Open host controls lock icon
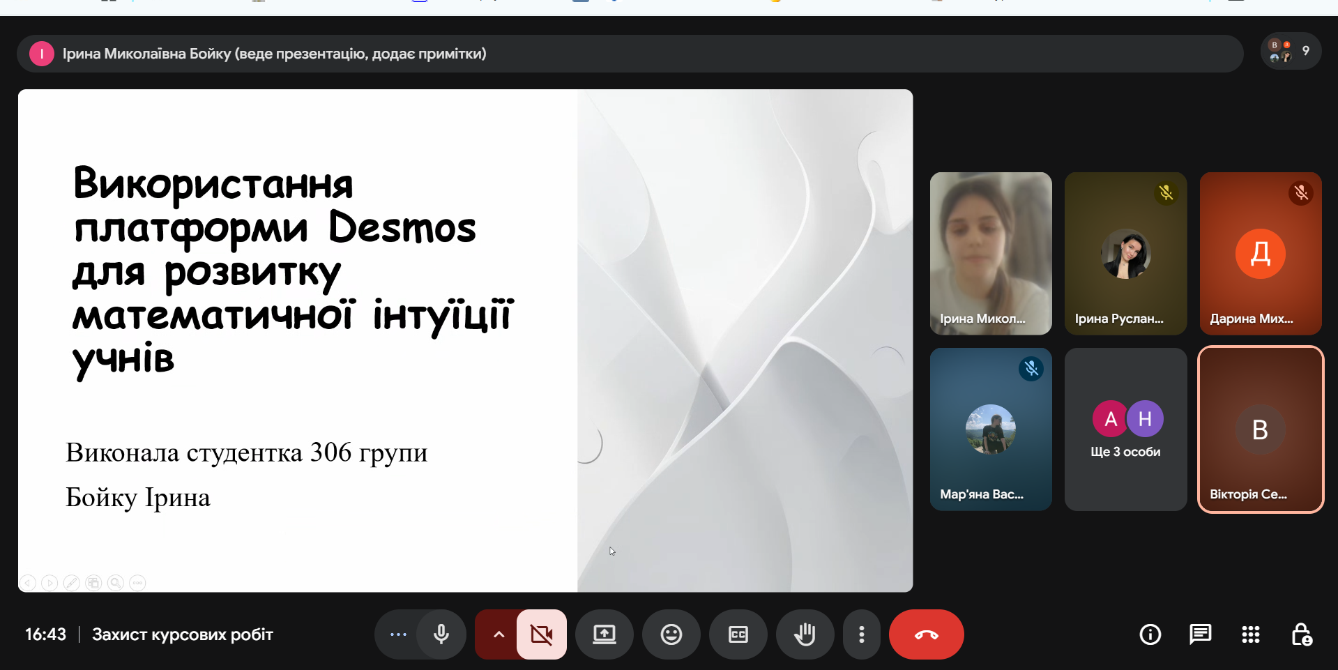Screen dimensions: 1338x670 coord(1301,634)
